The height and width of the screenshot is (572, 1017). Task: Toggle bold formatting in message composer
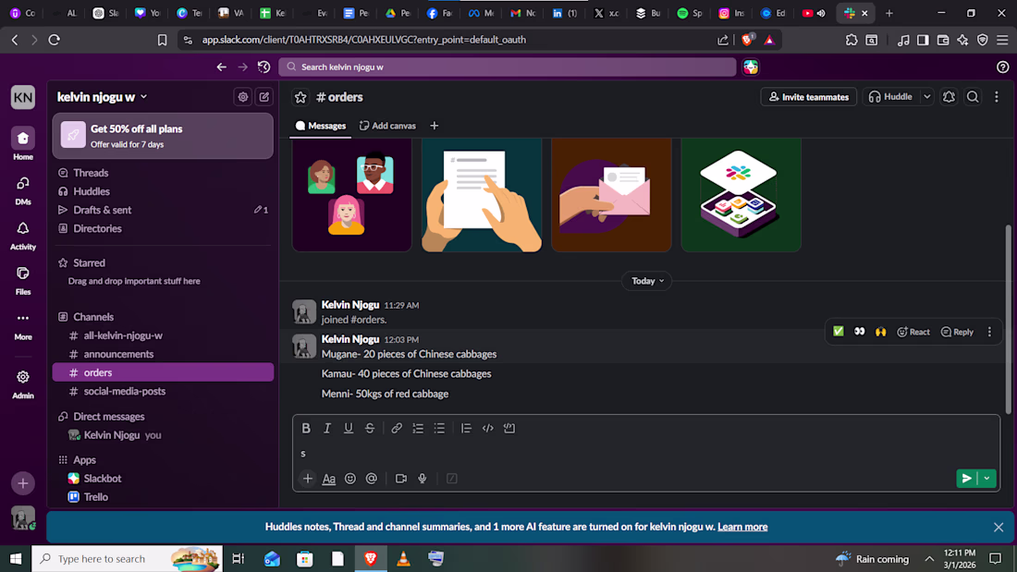[306, 428]
